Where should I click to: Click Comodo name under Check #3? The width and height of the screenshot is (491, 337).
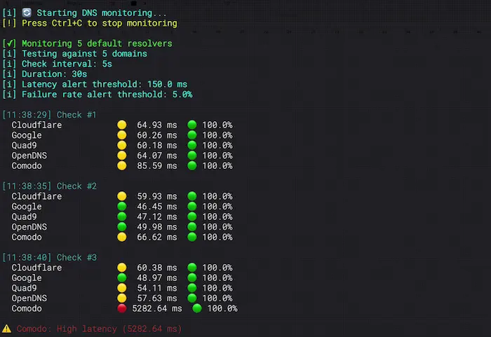pos(27,308)
